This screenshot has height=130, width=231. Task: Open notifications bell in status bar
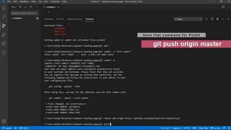229,128
